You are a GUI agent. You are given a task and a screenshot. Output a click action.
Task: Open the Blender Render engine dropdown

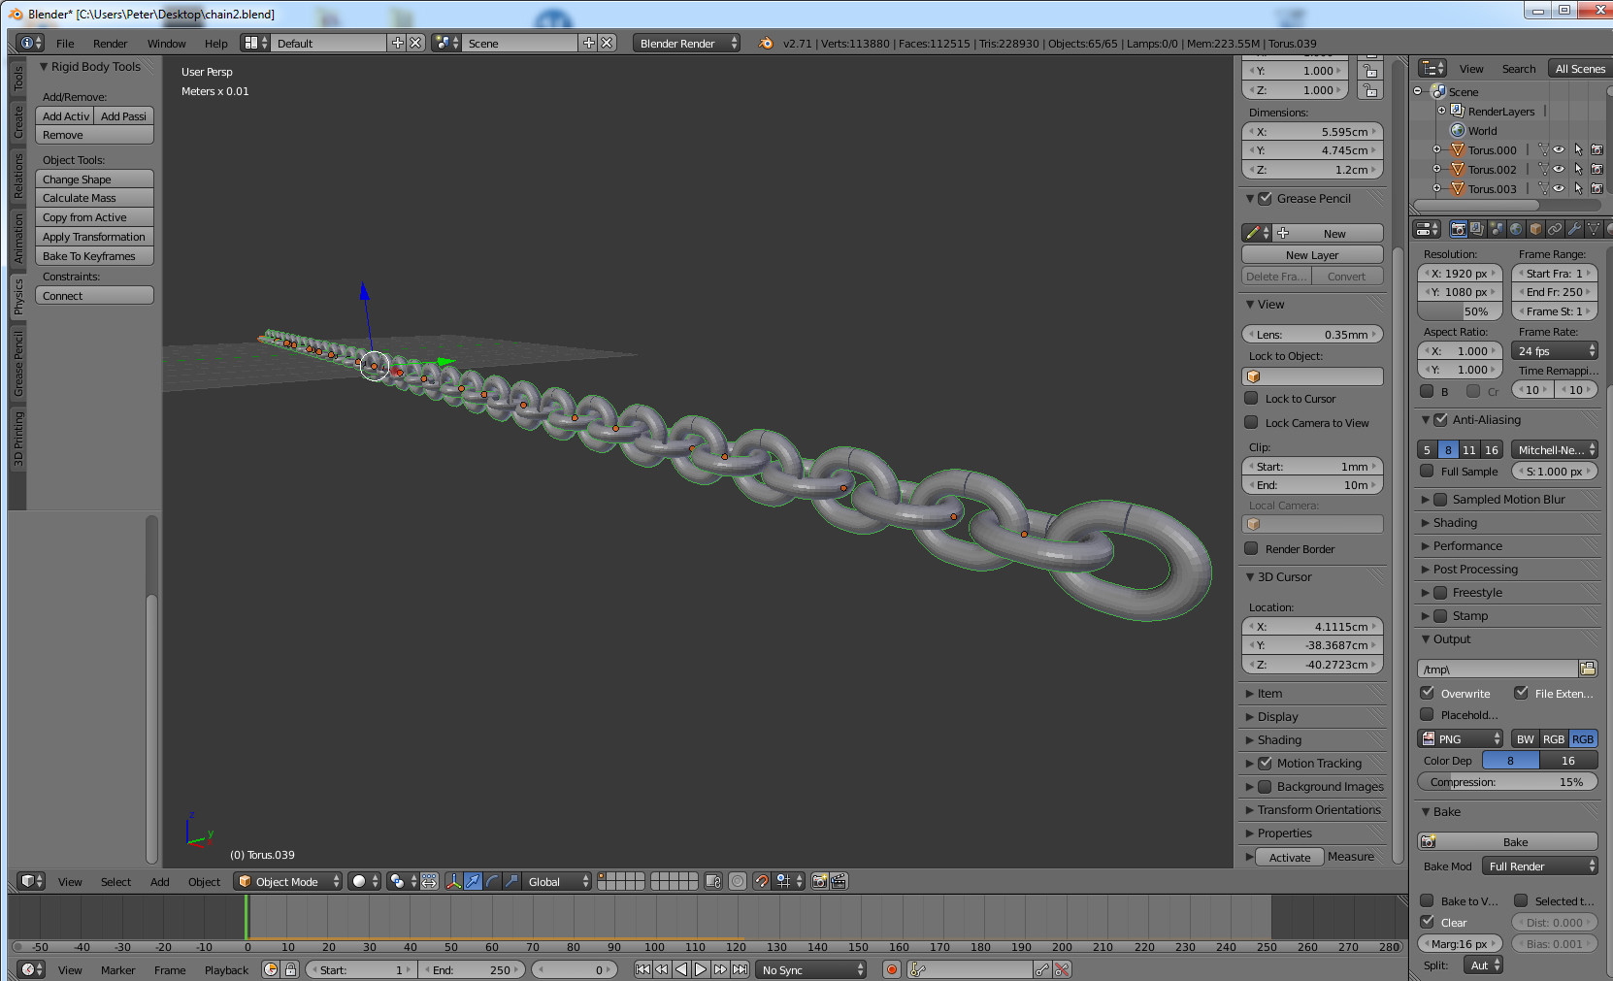(686, 43)
